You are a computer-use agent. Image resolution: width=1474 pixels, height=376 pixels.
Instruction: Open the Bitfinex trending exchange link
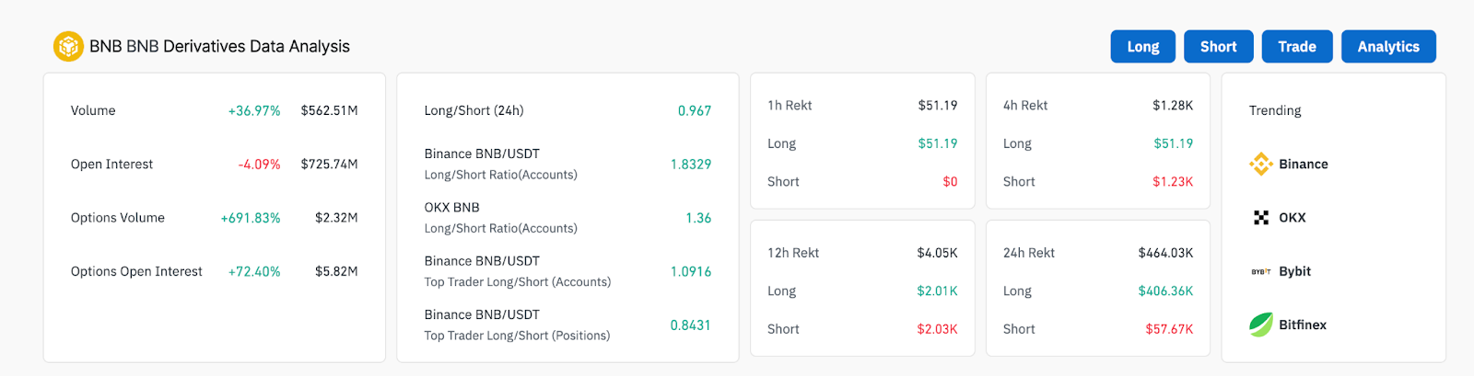1288,325
